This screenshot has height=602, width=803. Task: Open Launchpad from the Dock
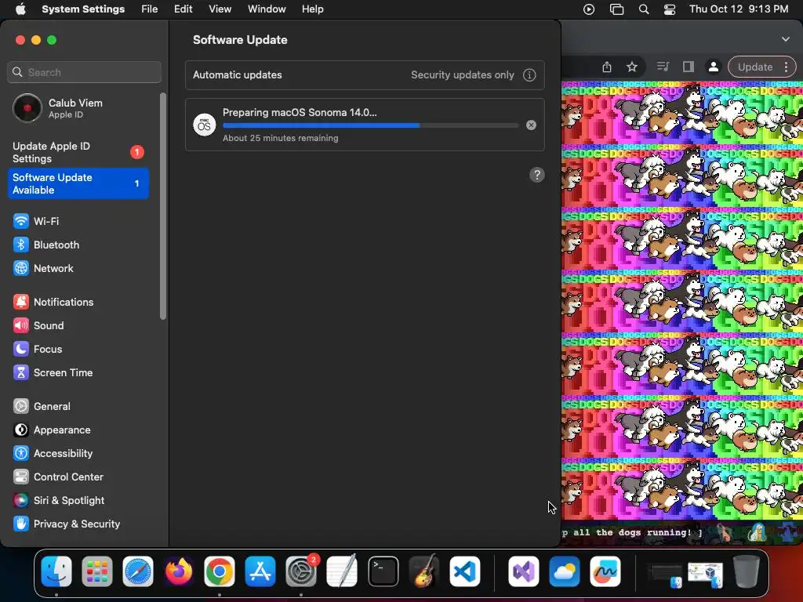point(96,571)
